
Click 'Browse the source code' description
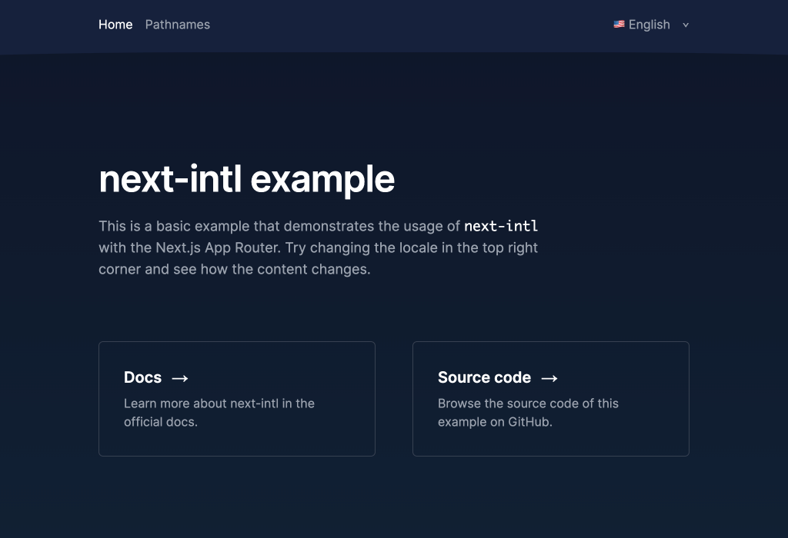coord(528,413)
